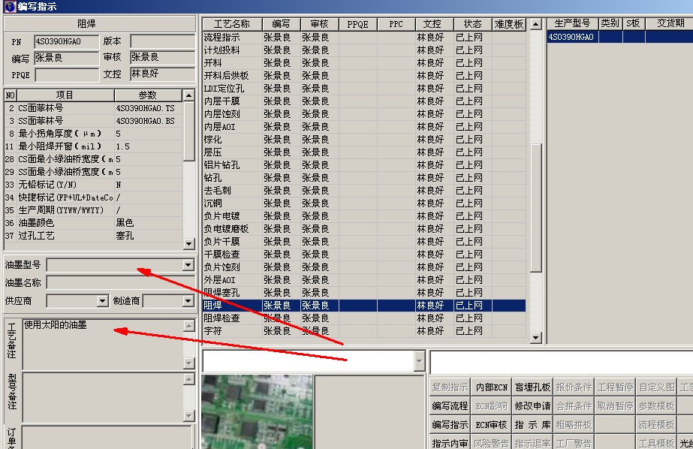Open the combo box above the PCB image
The width and height of the screenshot is (693, 449).
click(420, 361)
